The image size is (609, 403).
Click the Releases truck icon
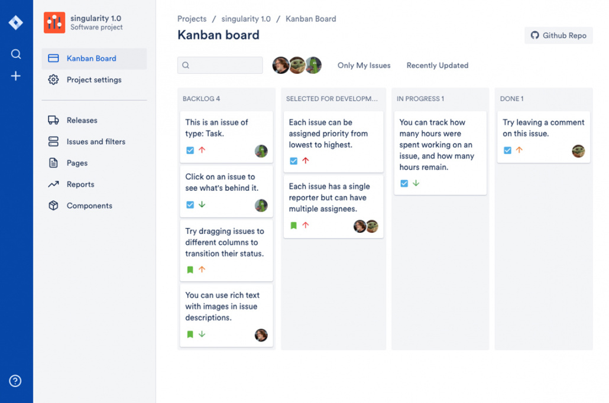pyautogui.click(x=53, y=121)
